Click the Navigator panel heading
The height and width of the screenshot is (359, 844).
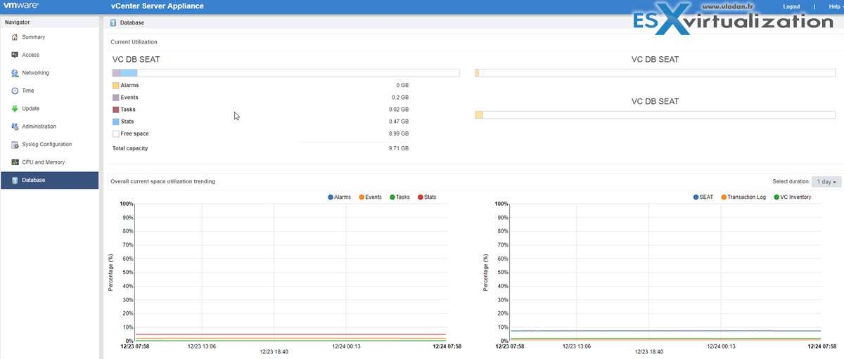tap(18, 22)
